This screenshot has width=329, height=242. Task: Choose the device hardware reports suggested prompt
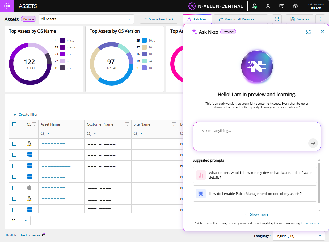255,175
